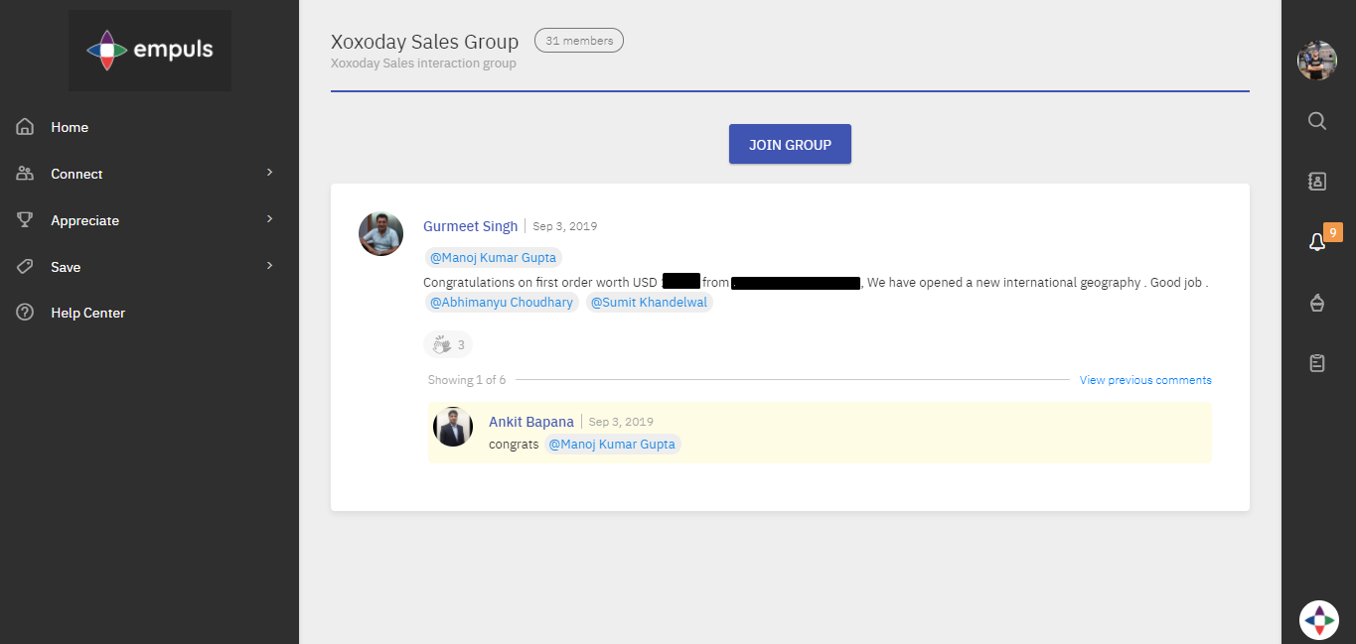Click Gurmeet Singh's avatar photo
Viewport: 1356px width, 644px height.
coord(380,234)
